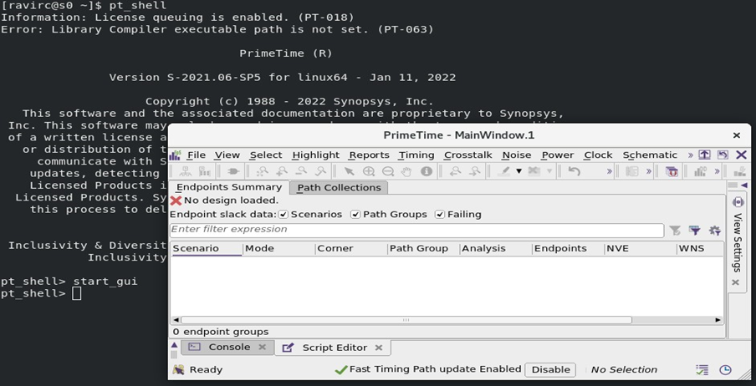
Task: Click the clear highlight toolbar icon
Action: (534, 171)
